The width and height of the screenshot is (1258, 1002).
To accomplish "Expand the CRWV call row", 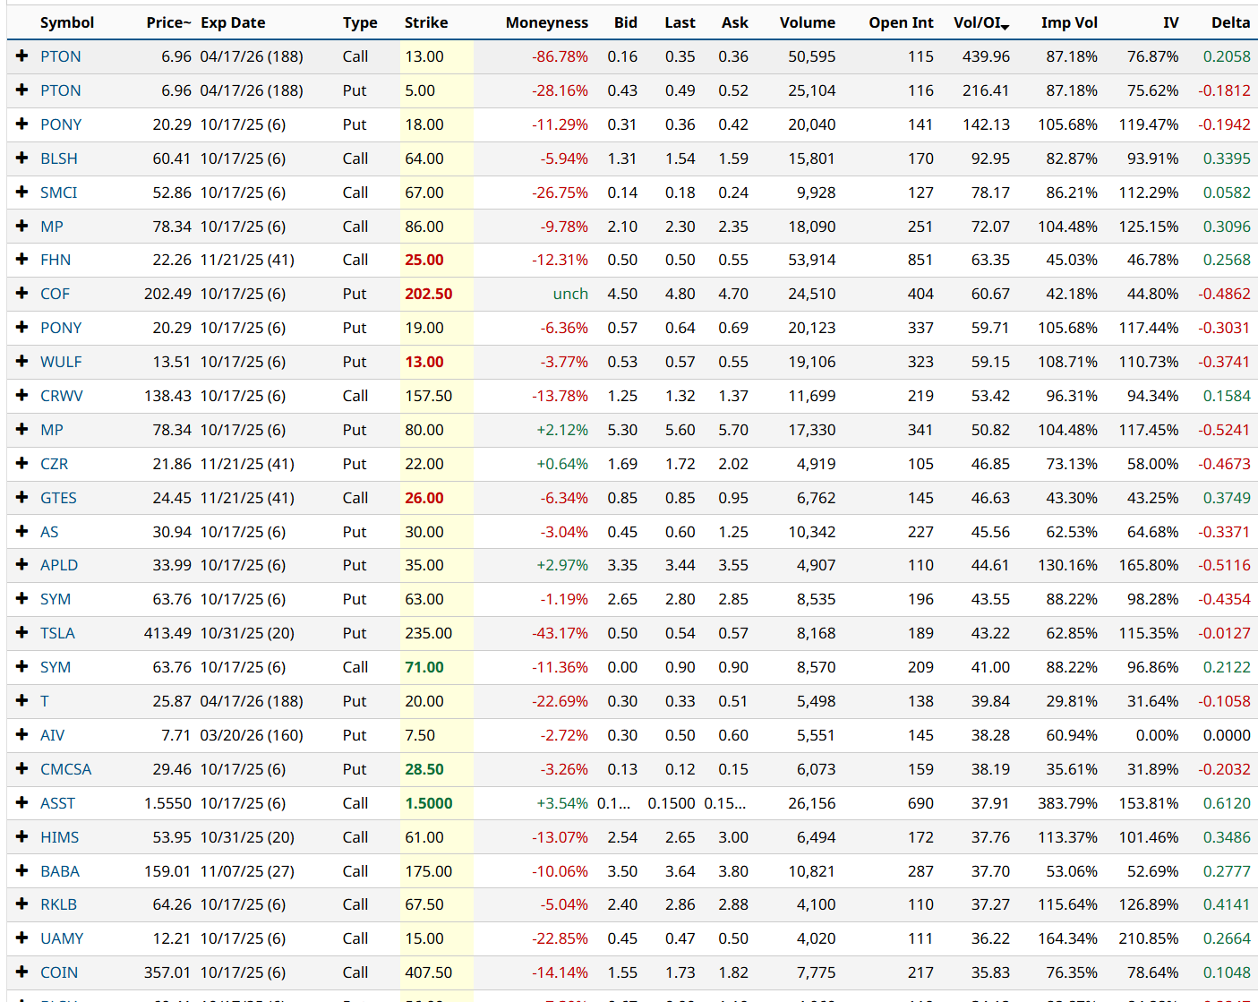I will (x=22, y=395).
